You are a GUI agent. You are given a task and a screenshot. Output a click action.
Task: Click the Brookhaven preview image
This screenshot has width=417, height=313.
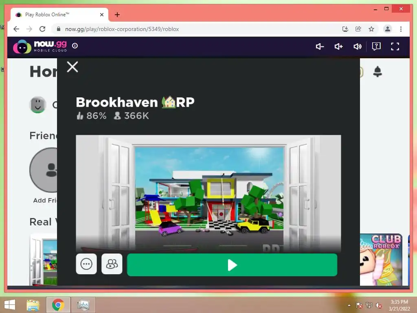(x=208, y=194)
